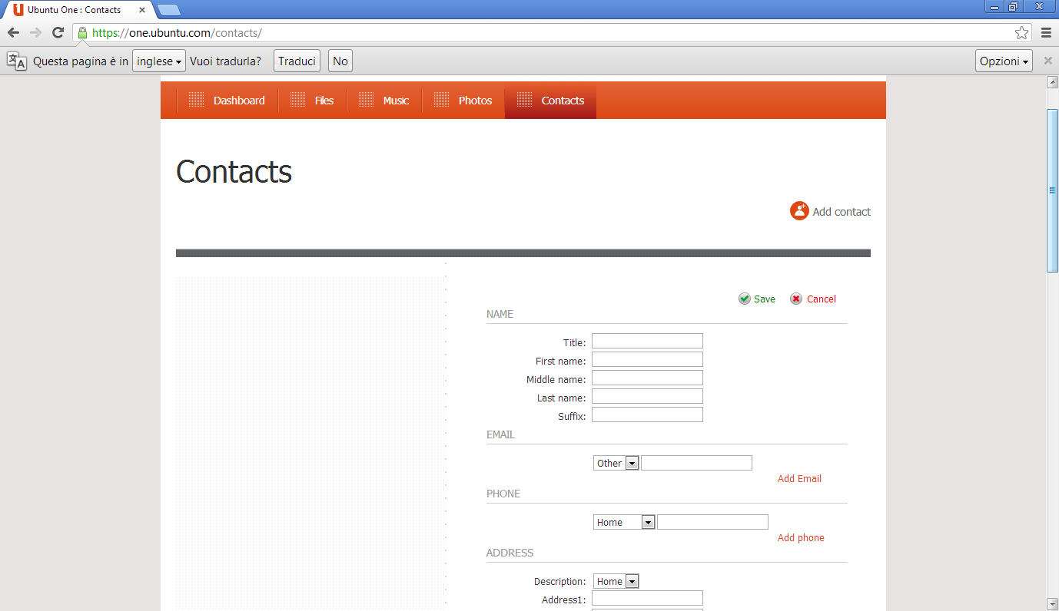The image size is (1059, 611).
Task: Open the phone type dropdown set to Home
Action: point(624,522)
